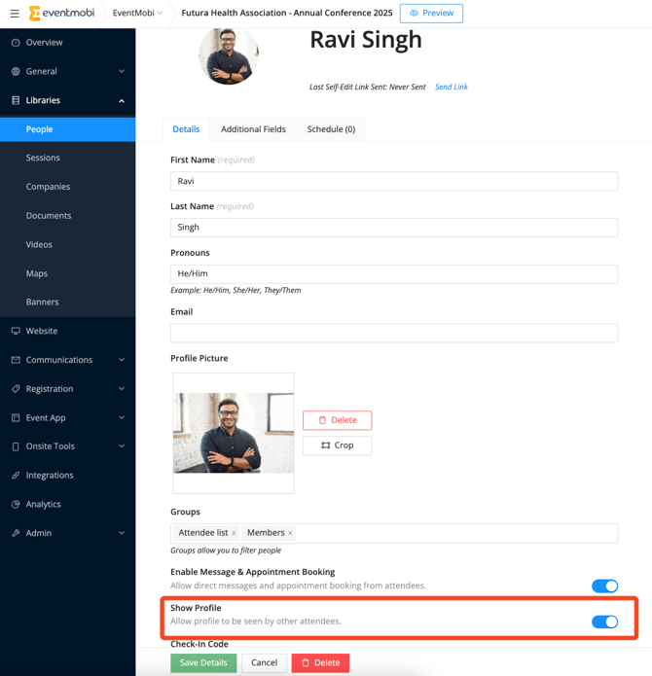
Task: Switch to the Additional Fields tab
Action: 254,129
